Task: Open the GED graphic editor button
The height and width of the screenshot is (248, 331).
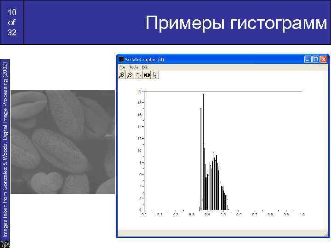Action: pos(147,75)
